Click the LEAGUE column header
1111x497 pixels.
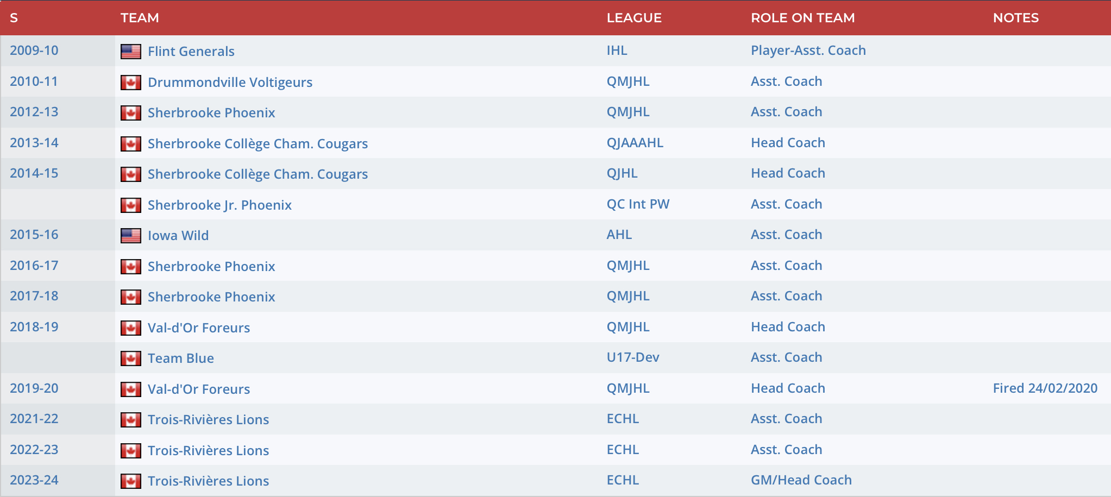click(x=634, y=18)
